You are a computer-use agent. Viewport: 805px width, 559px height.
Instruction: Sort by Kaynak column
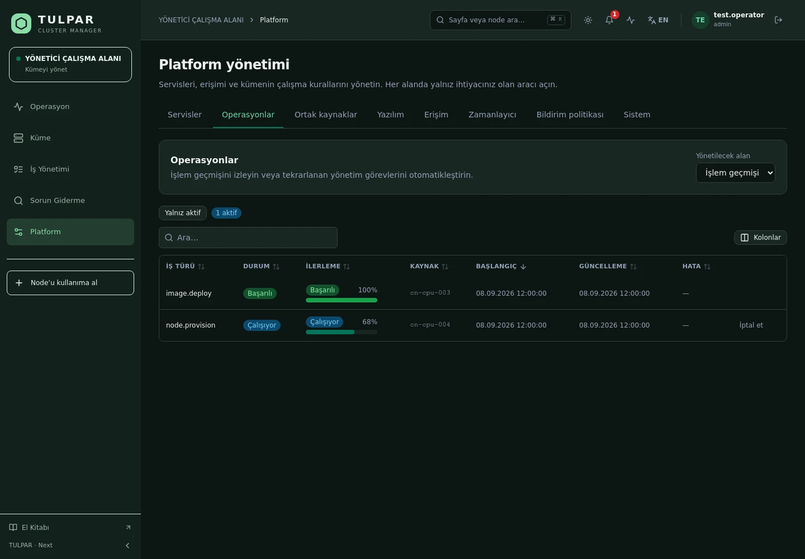pyautogui.click(x=429, y=267)
